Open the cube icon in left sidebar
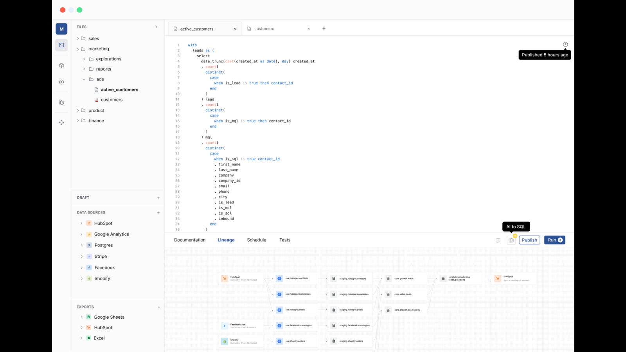This screenshot has width=626, height=352. (x=61, y=65)
